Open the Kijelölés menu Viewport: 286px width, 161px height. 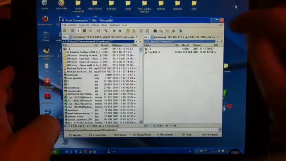point(72,25)
